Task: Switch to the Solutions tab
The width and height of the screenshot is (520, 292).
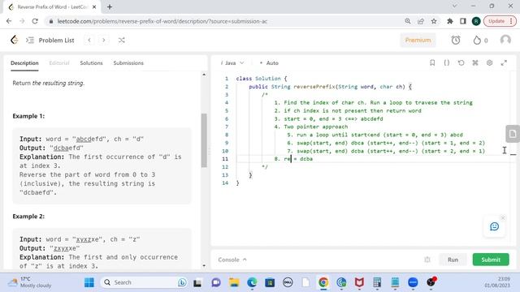Action: (91, 63)
